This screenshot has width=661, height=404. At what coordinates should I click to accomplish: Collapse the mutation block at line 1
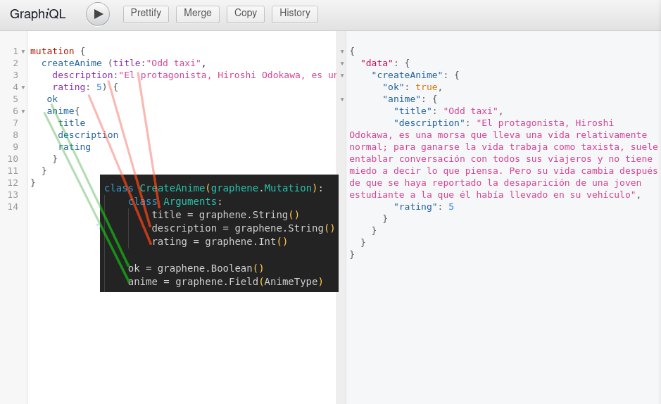(23, 51)
